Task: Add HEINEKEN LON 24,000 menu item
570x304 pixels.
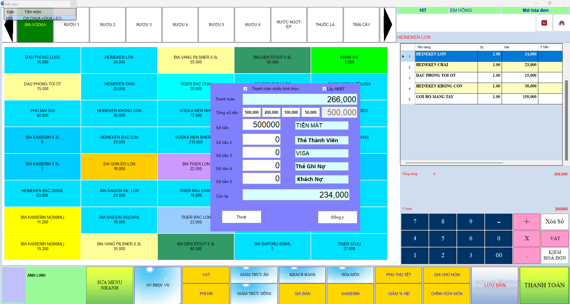Action: [x=119, y=60]
